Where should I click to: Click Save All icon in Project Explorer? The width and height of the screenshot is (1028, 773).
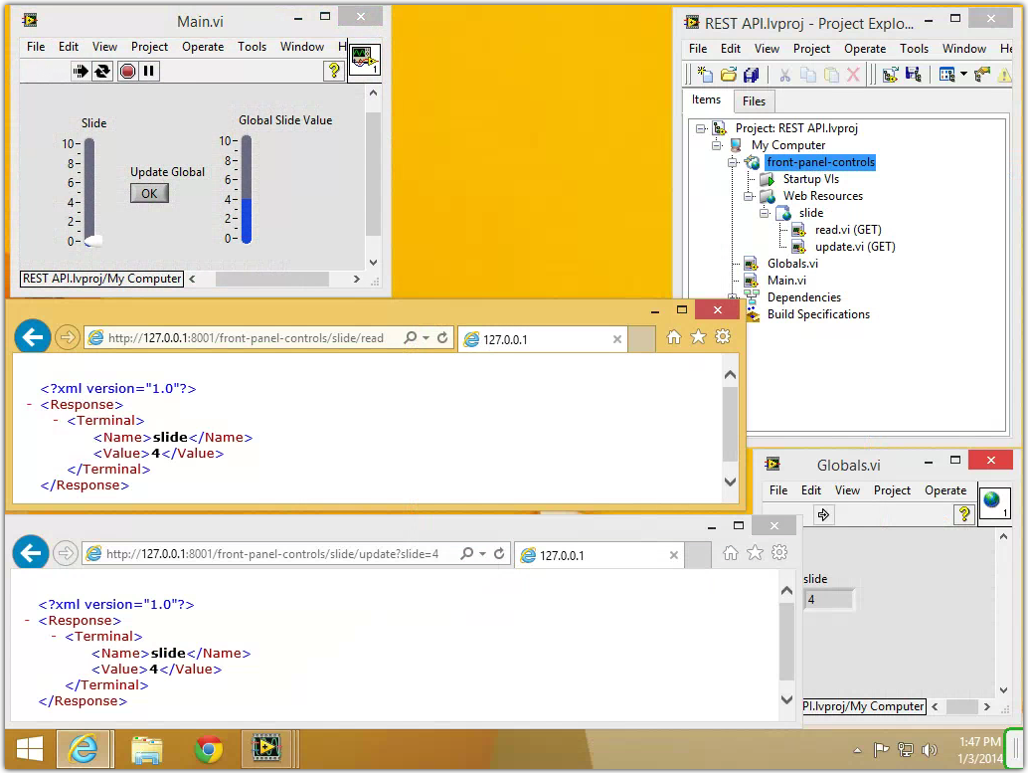click(752, 75)
